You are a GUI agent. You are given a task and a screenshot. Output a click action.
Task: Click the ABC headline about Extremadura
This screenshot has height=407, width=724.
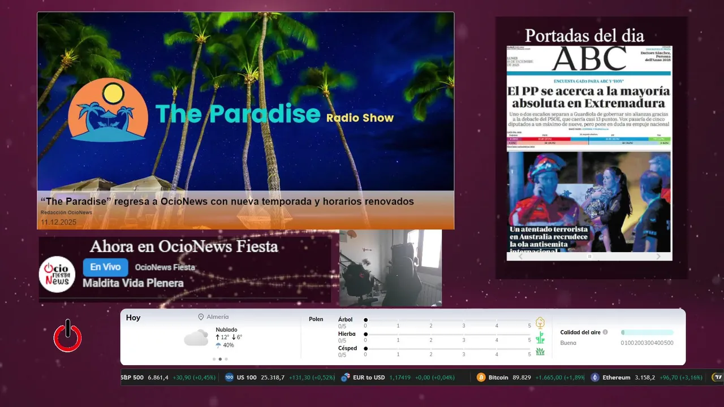pyautogui.click(x=589, y=97)
